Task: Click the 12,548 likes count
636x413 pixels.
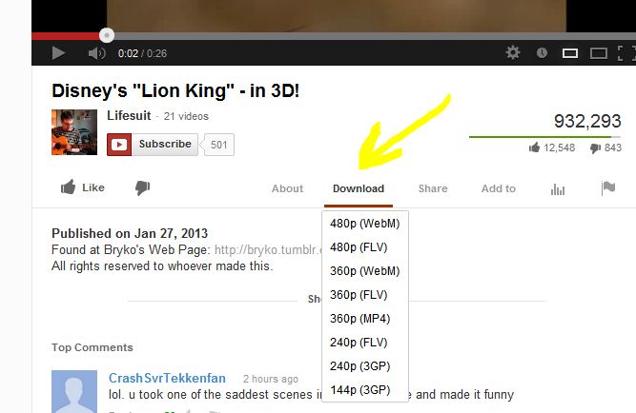Action: pyautogui.click(x=559, y=147)
